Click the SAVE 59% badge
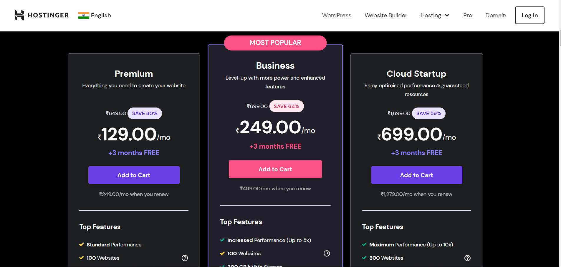The width and height of the screenshot is (561, 267). [x=429, y=113]
